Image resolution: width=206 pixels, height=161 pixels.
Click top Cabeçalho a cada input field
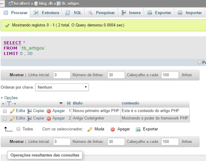(170, 75)
